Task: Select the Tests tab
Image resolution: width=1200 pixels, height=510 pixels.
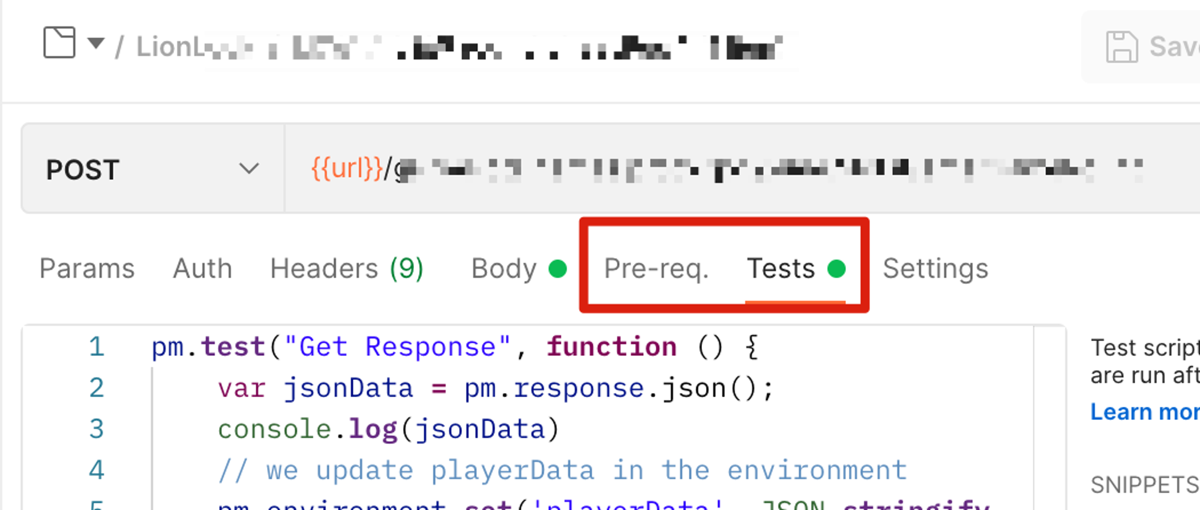Action: point(781,268)
